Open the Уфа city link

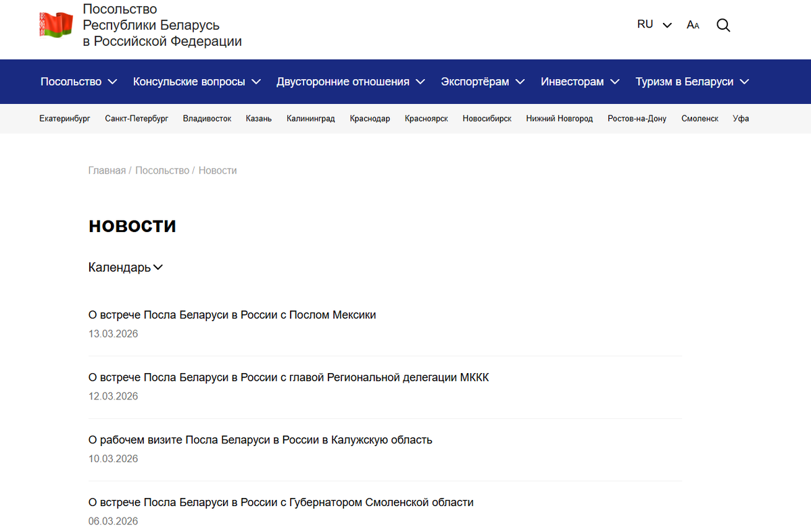[741, 119]
